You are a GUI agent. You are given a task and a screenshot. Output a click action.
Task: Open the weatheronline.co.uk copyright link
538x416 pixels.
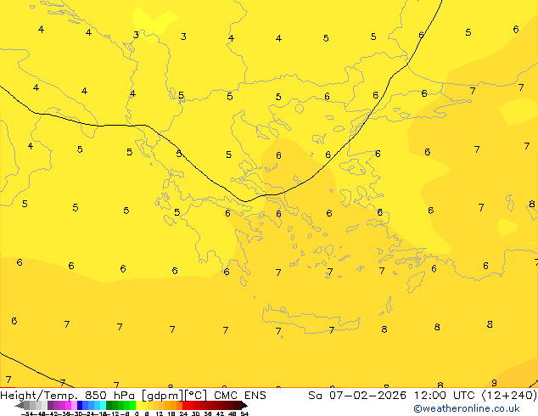click(x=467, y=409)
